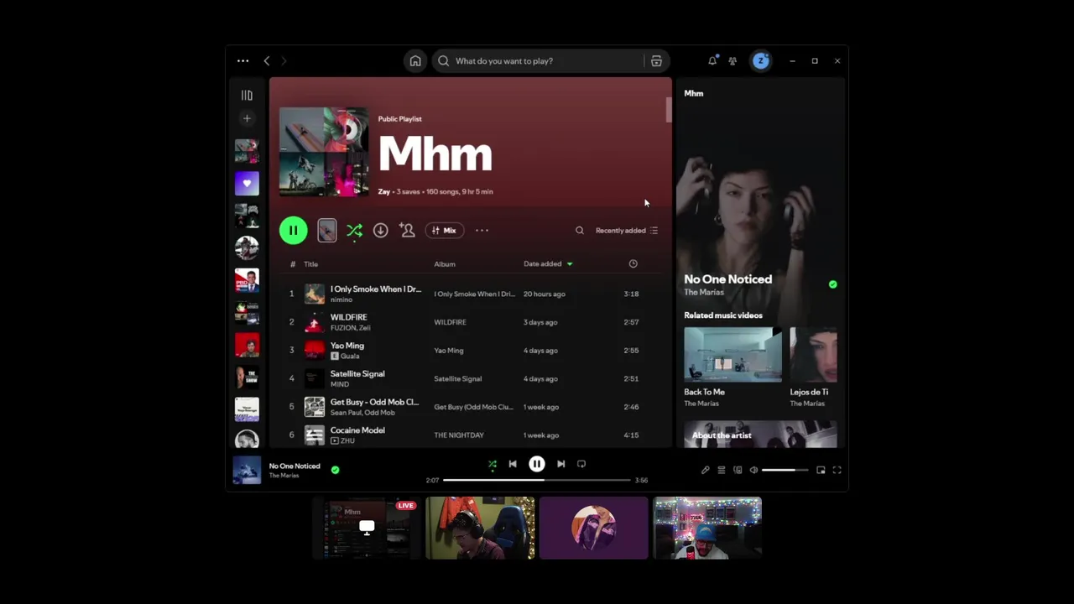The image size is (1074, 604).
Task: Click the plus Create playlist icon
Action: click(x=247, y=118)
